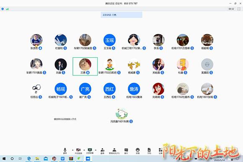Image resolution: width=243 pixels, height=162 pixels.
Task: Open the chat window icon
Action: click(126, 151)
